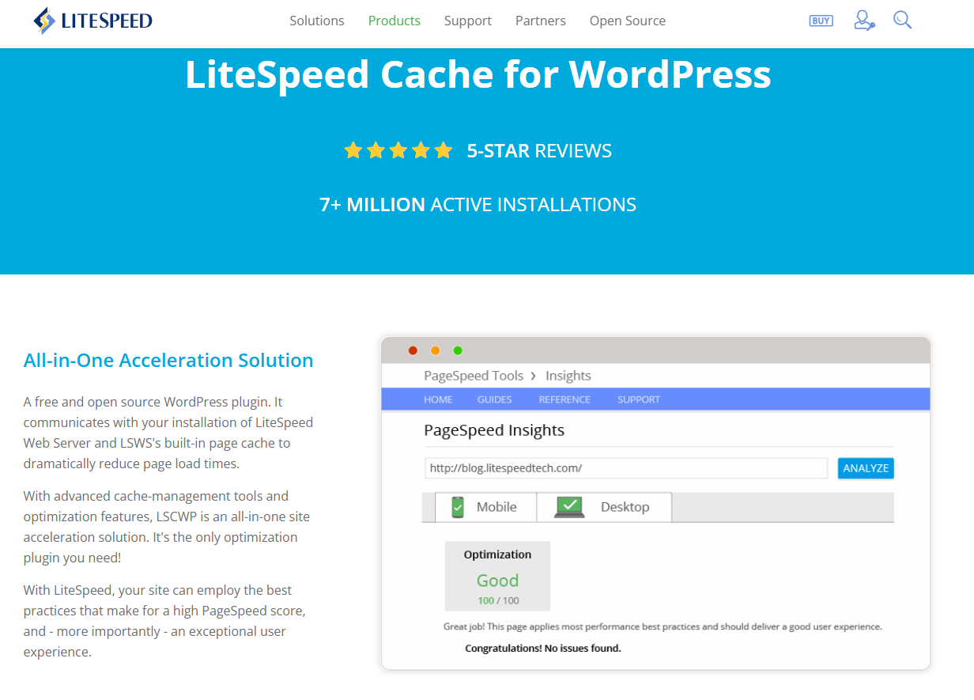Image resolution: width=974 pixels, height=700 pixels.
Task: Click the search magnifier icon
Action: [x=902, y=21]
